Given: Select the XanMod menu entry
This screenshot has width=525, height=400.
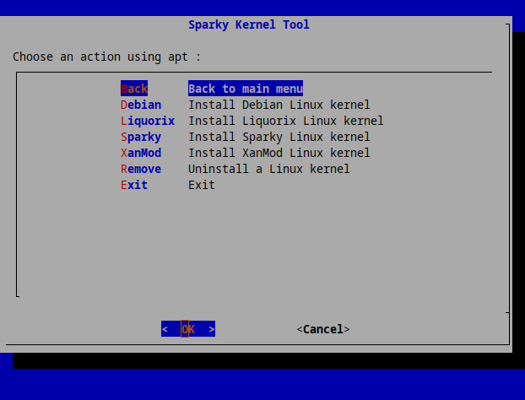Looking at the screenshot, I should point(141,153).
